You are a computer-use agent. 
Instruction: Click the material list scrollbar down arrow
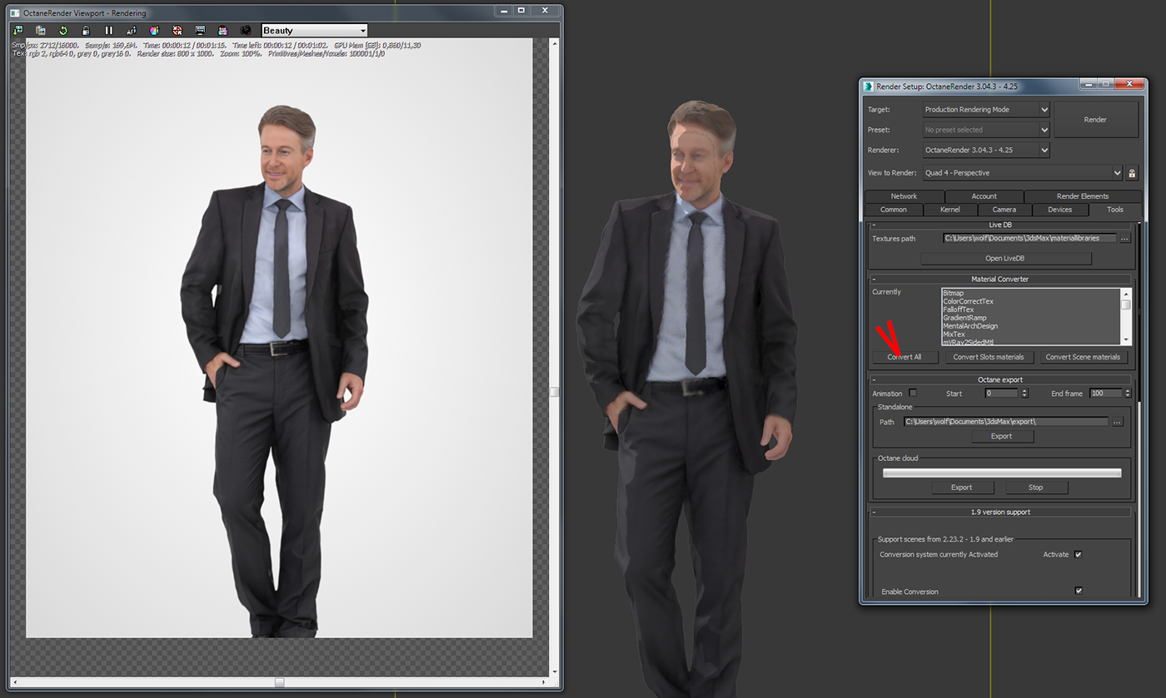tap(1127, 340)
